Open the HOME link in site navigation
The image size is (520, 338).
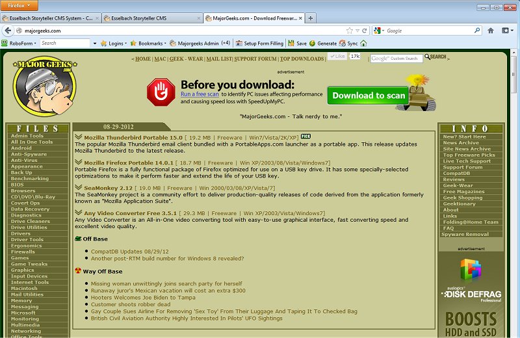(143, 58)
